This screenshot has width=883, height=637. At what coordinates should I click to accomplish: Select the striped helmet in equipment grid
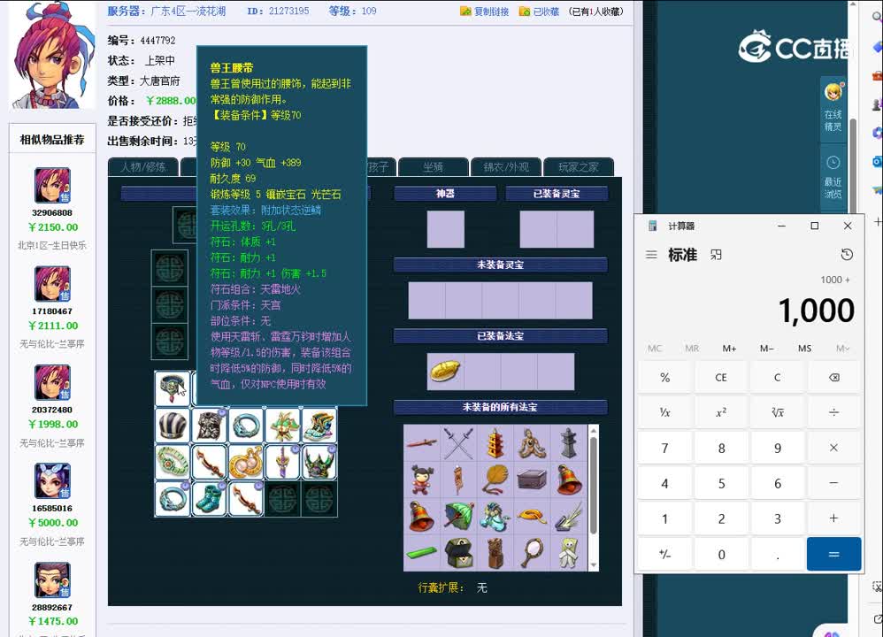(173, 425)
